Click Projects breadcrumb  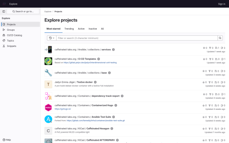[x=58, y=11]
